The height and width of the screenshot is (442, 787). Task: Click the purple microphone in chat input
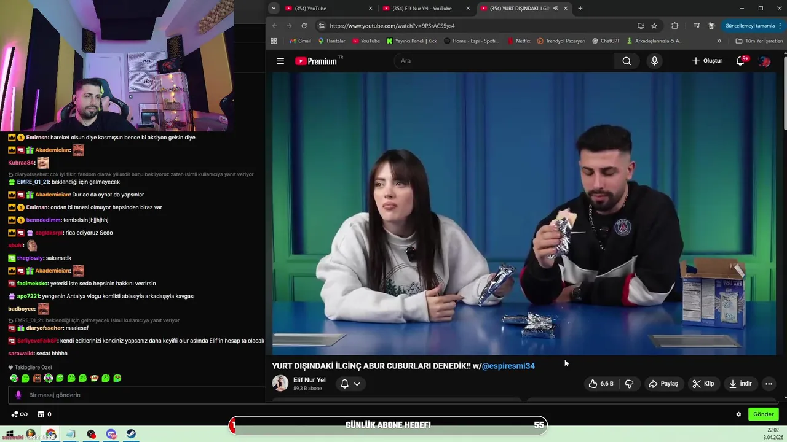point(18,395)
